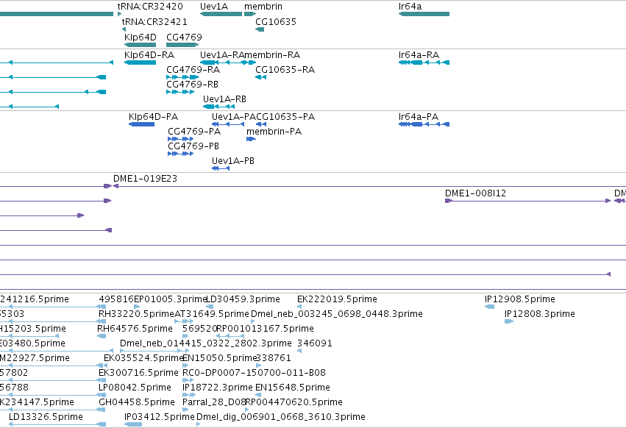The image size is (626, 428).
Task: Select the Klp64D-PA protein feature
Action: coord(141,124)
